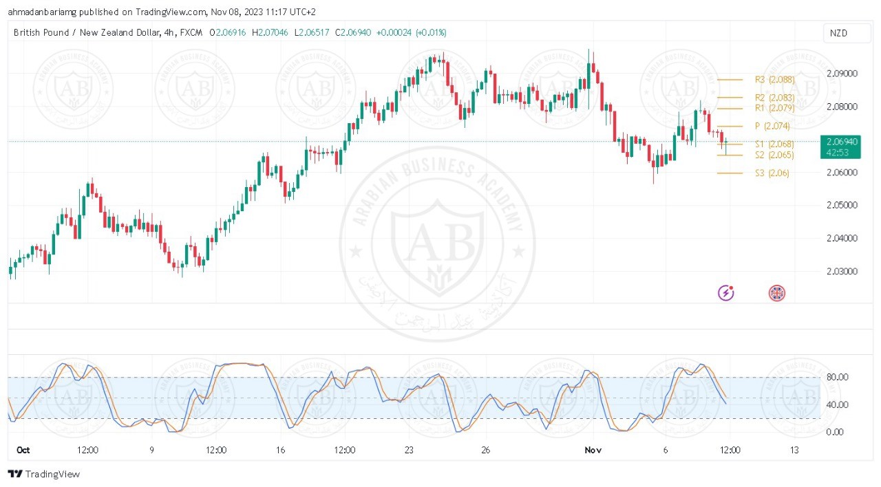Select the S1 (2.068) support label
Image resolution: width=881 pixels, height=487 pixels.
coord(774,144)
